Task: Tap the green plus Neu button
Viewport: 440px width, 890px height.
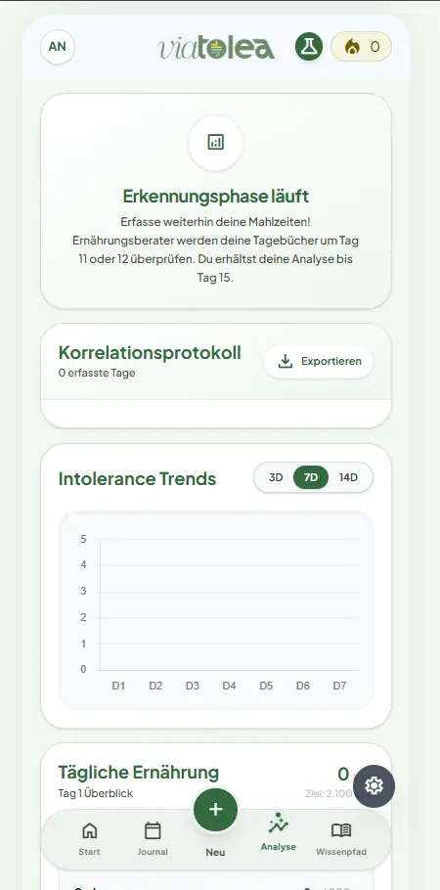Action: pyautogui.click(x=216, y=810)
